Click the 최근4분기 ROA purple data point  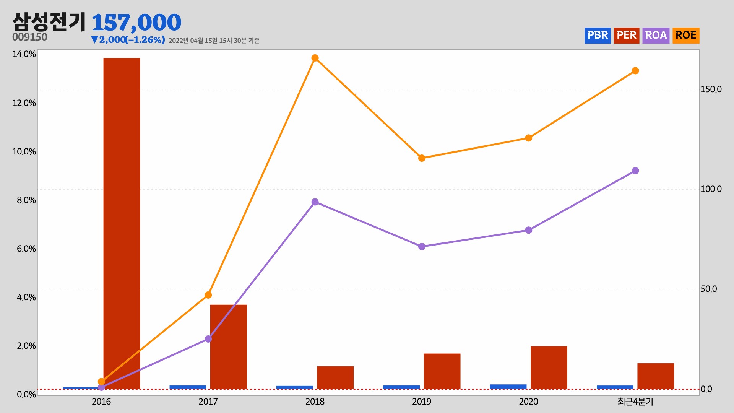tap(635, 171)
